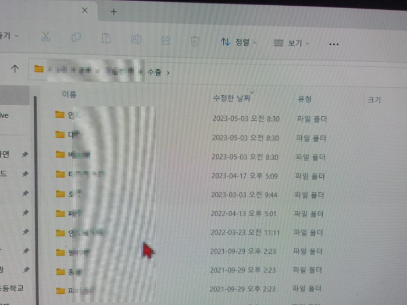This screenshot has width=407, height=305.
Task: Sort by 이름 column header
Action: [x=69, y=94]
